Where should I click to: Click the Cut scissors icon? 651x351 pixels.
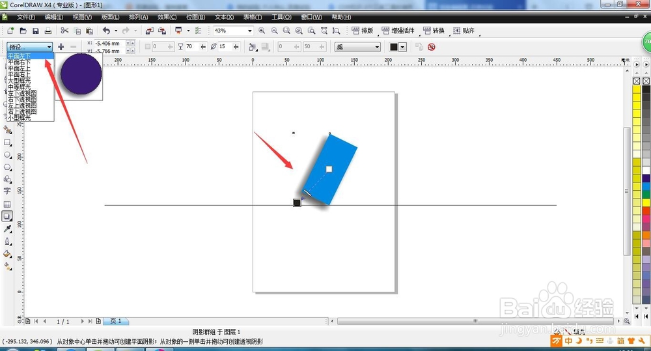[x=64, y=31]
